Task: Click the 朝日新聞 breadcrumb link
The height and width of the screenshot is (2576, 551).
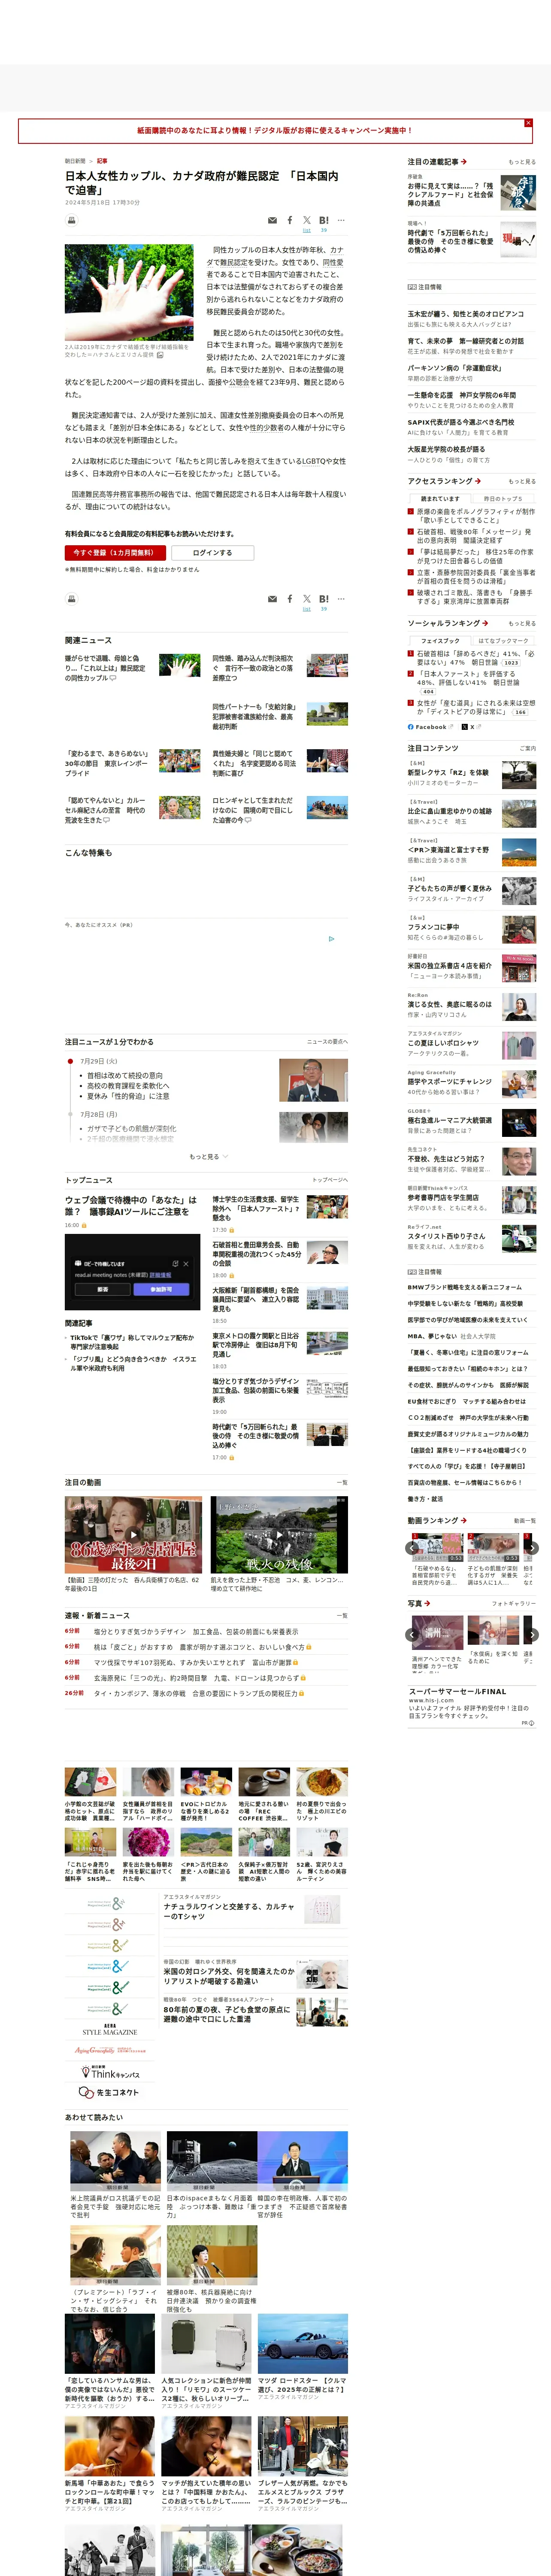Action: [75, 161]
